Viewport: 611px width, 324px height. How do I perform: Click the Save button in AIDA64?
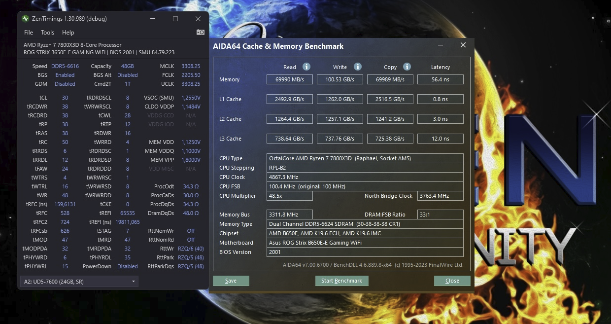231,281
